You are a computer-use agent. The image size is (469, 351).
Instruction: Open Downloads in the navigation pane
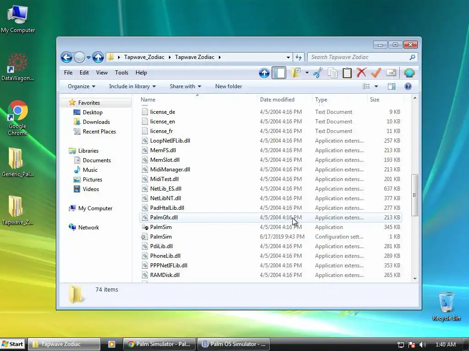pos(96,122)
